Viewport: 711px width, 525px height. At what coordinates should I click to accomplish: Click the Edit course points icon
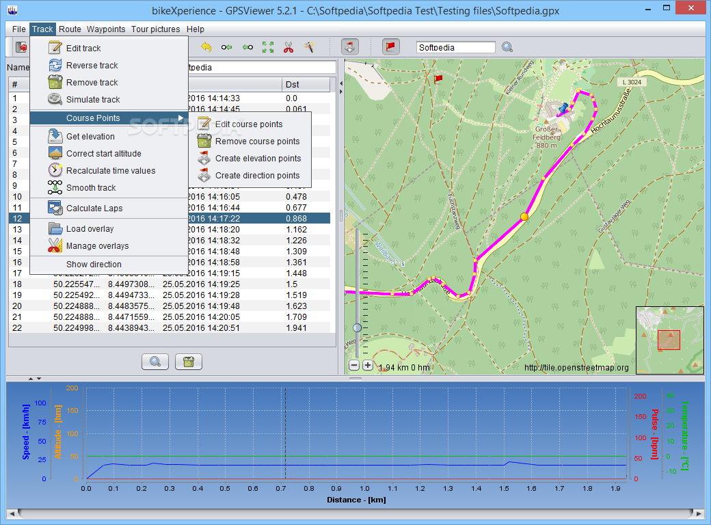204,123
